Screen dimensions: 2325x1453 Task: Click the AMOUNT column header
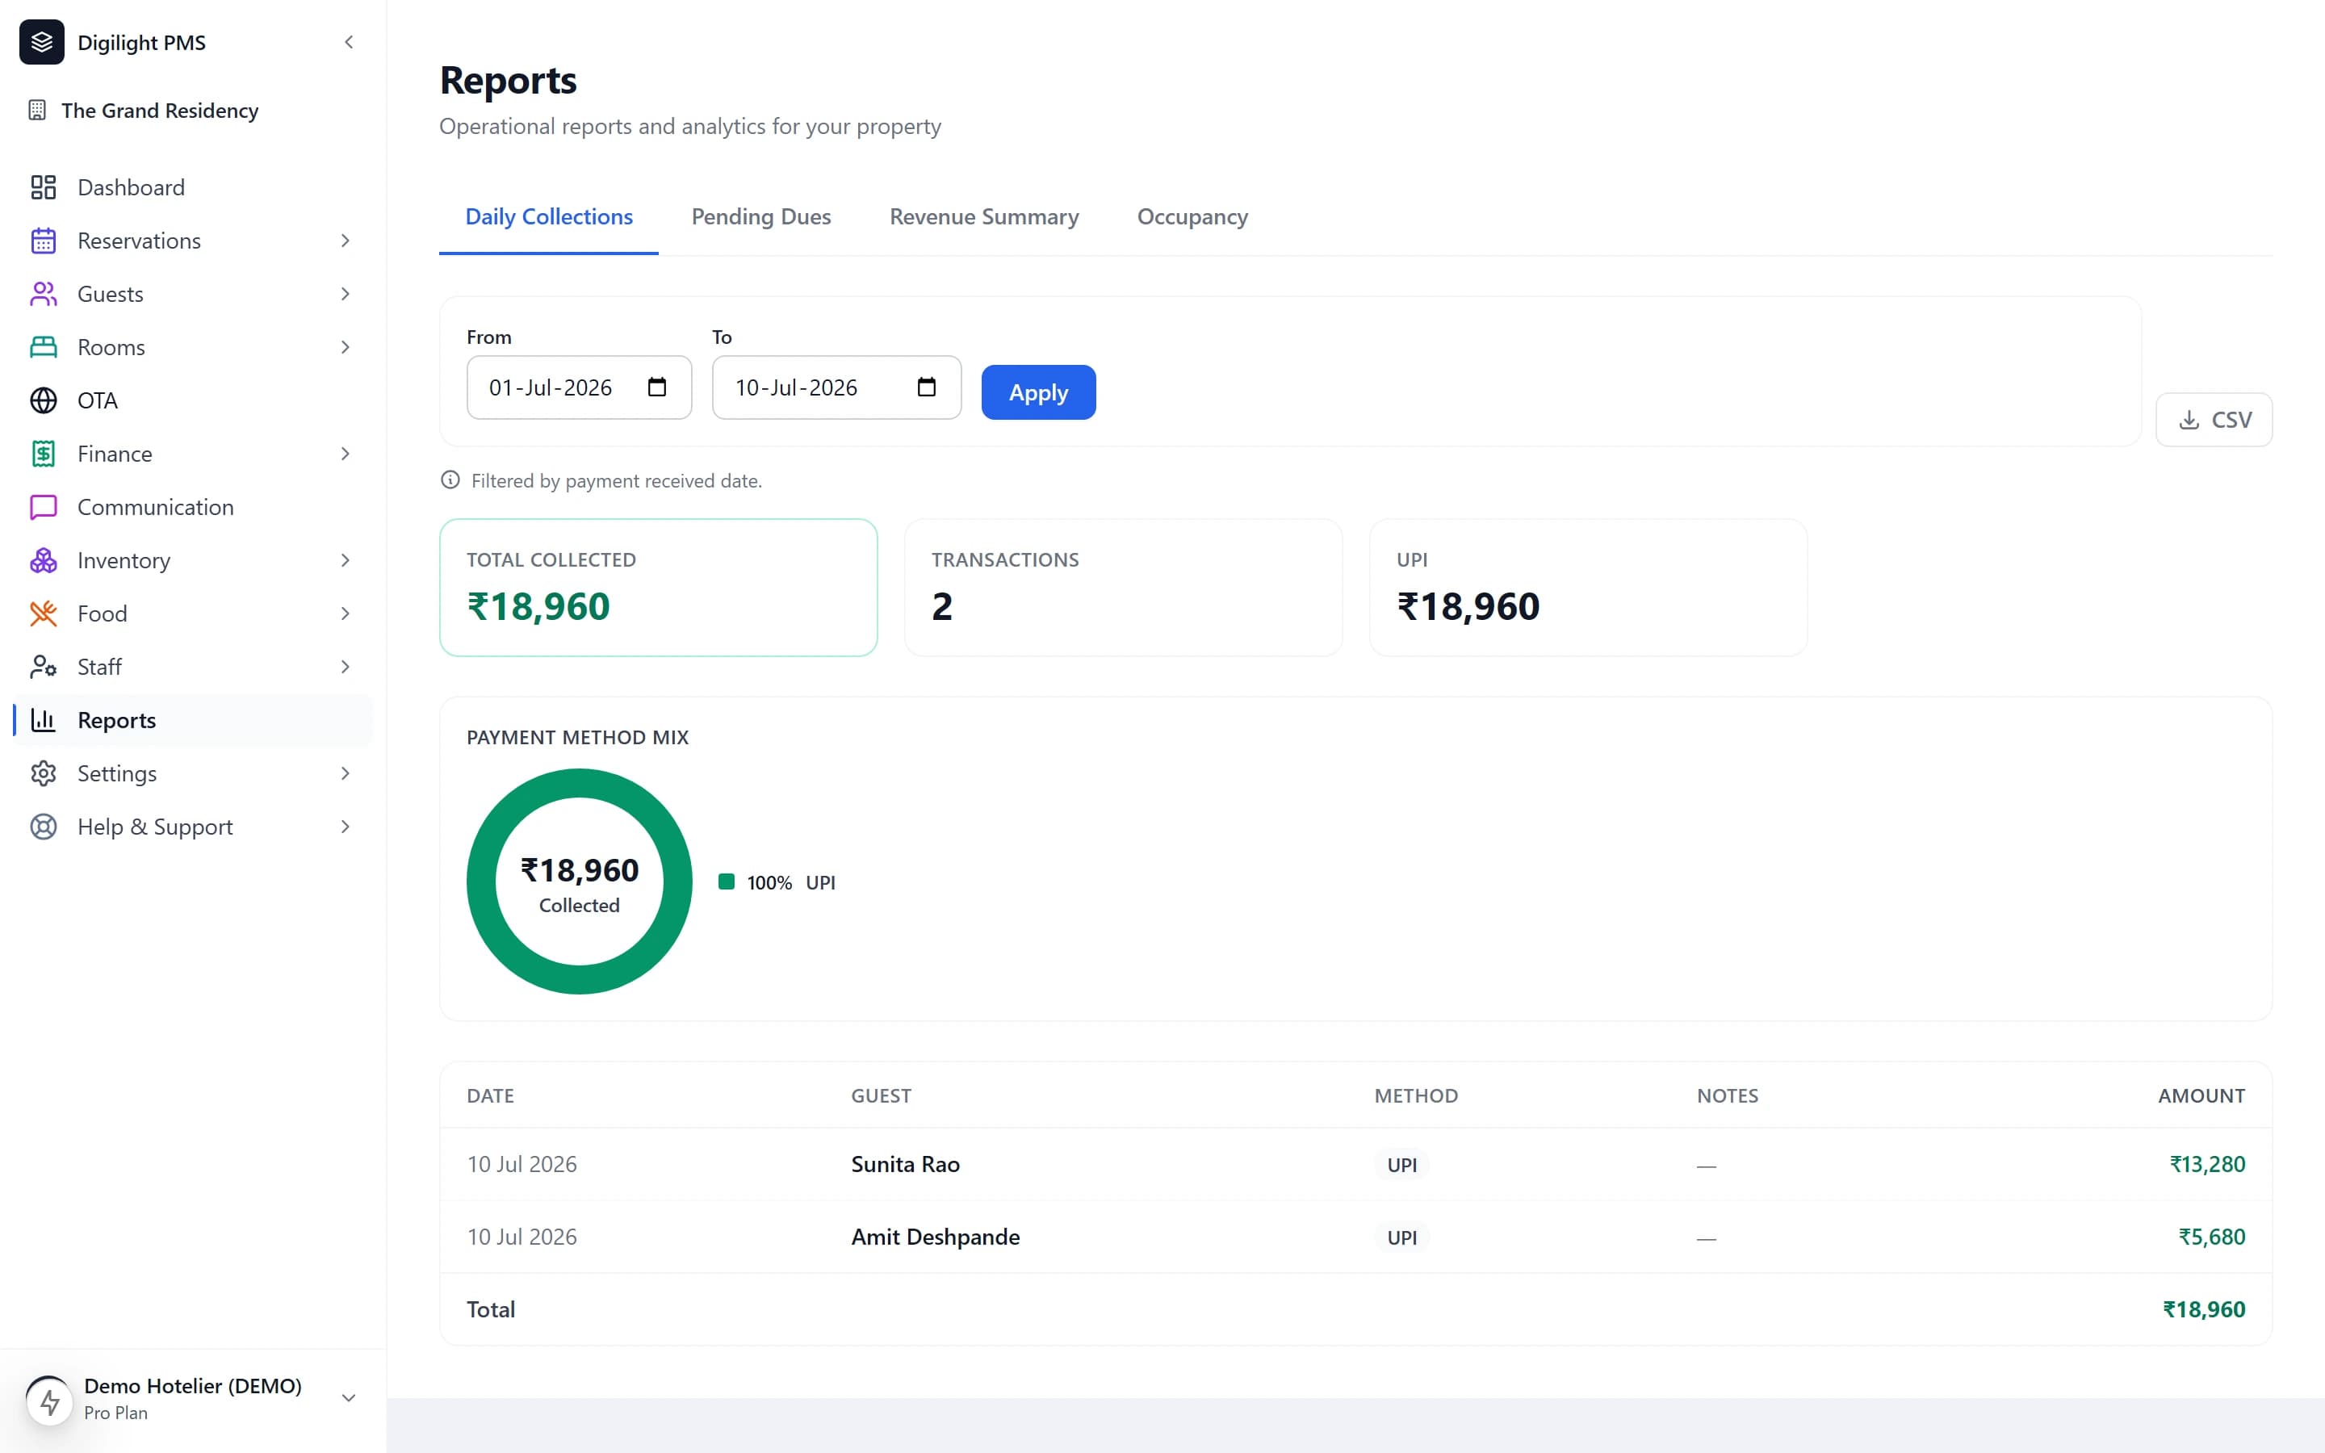tap(2201, 1095)
